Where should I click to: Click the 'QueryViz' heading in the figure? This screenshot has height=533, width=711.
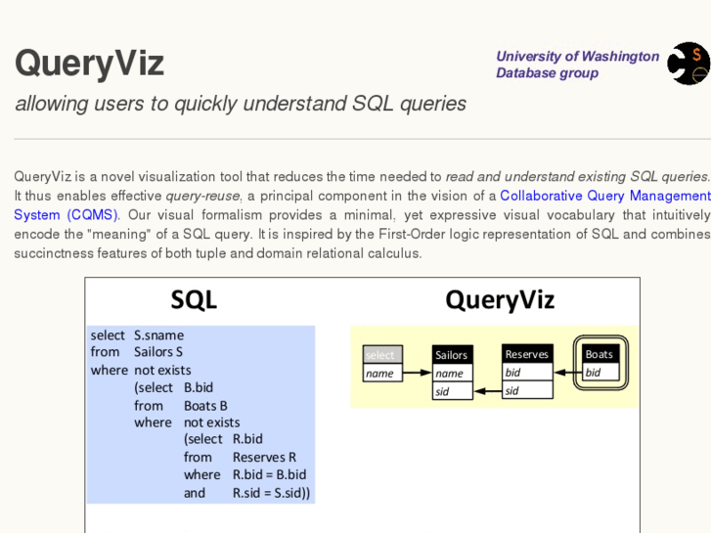[500, 300]
